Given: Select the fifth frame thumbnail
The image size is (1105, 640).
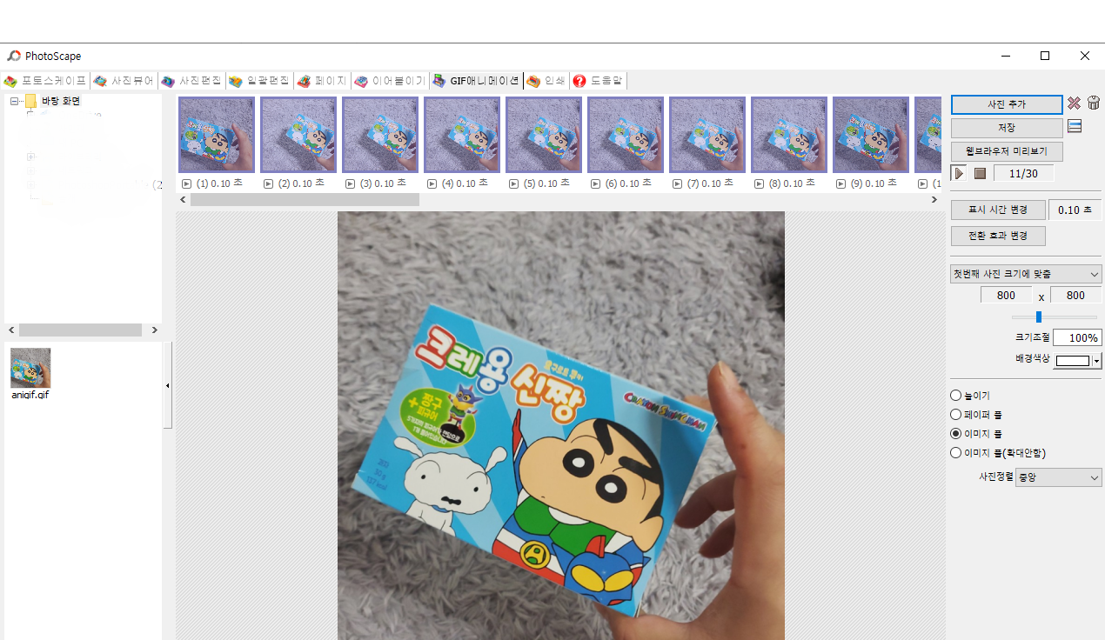Looking at the screenshot, I should click(x=544, y=135).
